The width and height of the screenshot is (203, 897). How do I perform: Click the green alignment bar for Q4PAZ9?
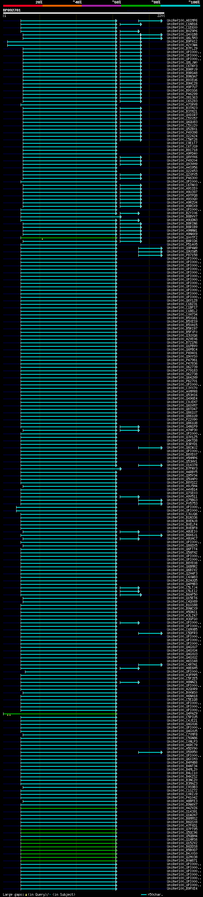click(60, 713)
